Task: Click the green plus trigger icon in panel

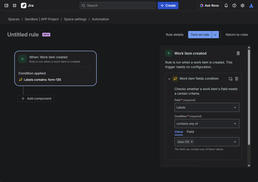Action: click(169, 53)
